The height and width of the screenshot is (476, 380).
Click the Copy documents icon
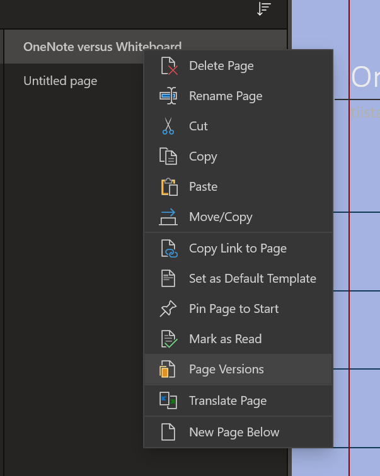pyautogui.click(x=168, y=157)
